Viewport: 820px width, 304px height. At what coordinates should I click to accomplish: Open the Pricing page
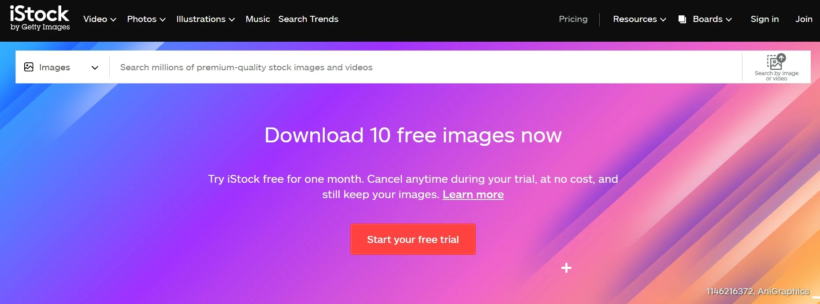tap(573, 19)
